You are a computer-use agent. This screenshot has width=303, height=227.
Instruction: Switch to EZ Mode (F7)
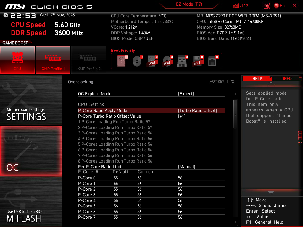[189, 4]
